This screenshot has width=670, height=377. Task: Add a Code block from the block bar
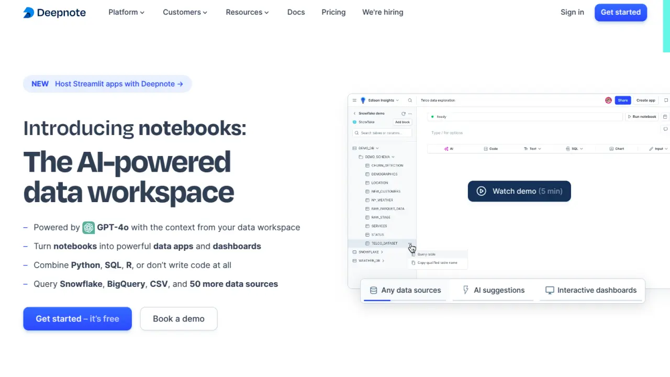(491, 149)
